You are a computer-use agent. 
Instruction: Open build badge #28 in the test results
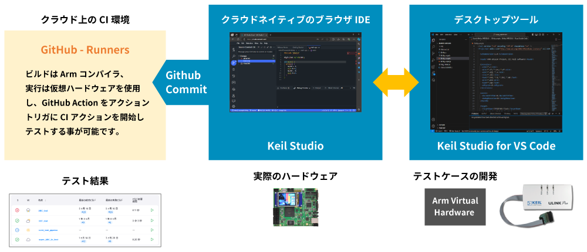pyautogui.click(x=83, y=212)
